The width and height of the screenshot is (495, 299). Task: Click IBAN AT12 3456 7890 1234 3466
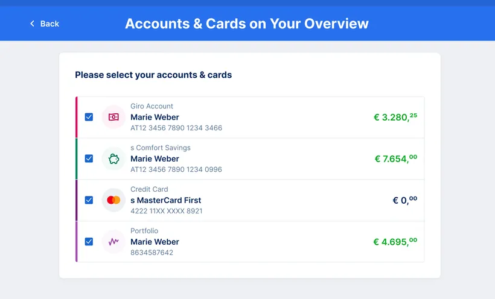(176, 128)
